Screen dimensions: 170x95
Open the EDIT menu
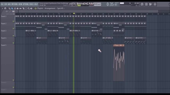pyautogui.click(x=6, y=4)
